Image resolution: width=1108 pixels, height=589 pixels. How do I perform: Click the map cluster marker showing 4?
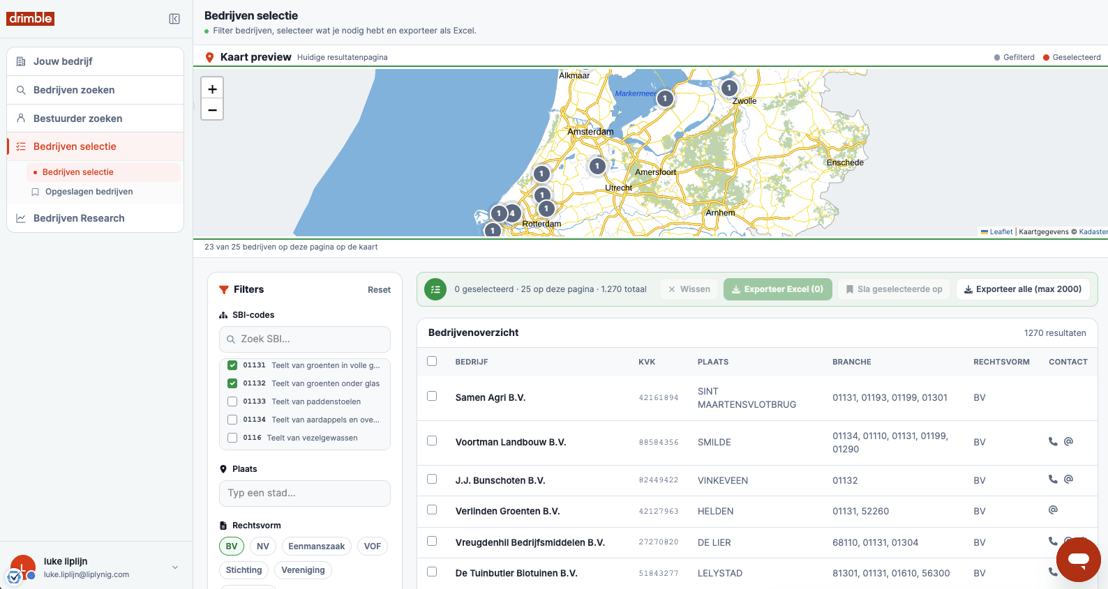[512, 213]
